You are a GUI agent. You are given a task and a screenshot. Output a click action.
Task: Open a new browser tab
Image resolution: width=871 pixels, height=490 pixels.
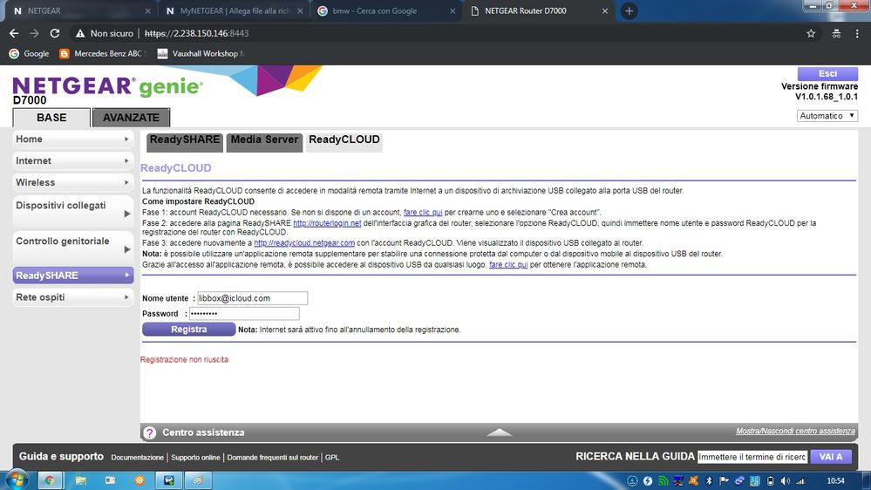[x=629, y=11]
